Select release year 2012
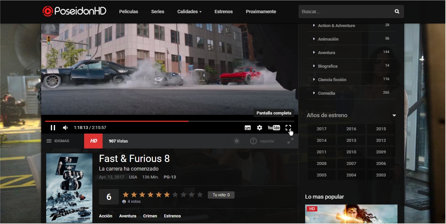This screenshot has width=446, height=224. coord(381,141)
